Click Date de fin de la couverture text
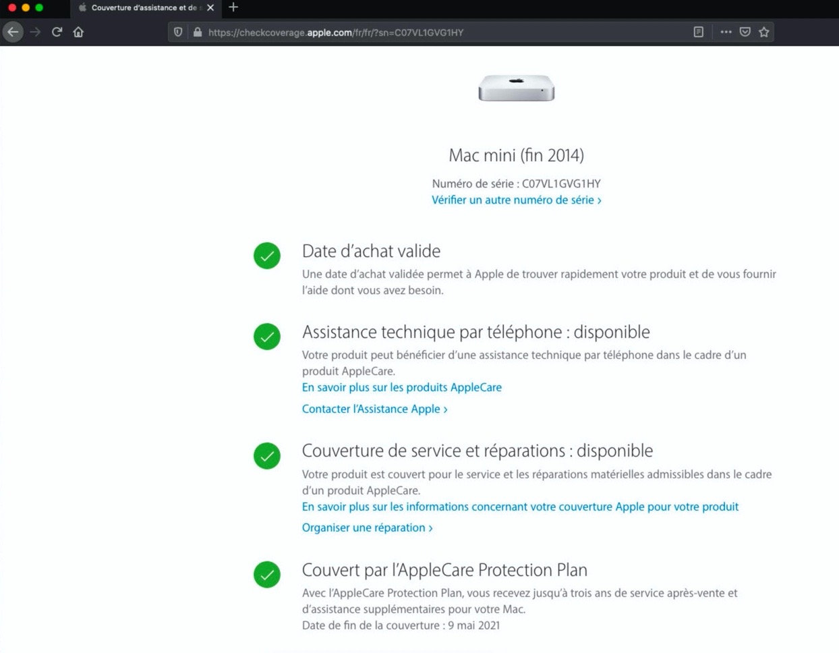 [401, 625]
